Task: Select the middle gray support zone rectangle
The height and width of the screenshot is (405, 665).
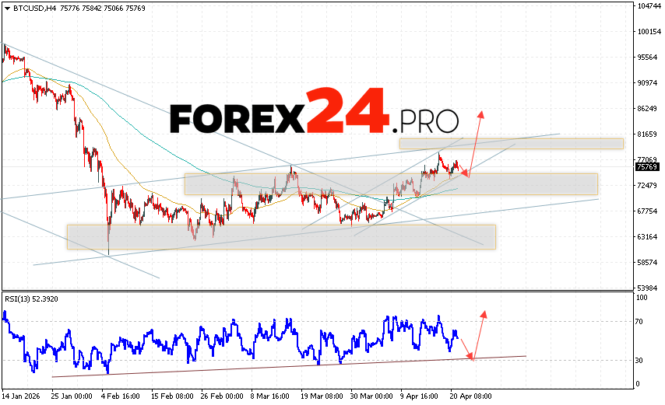Action: click(x=390, y=184)
